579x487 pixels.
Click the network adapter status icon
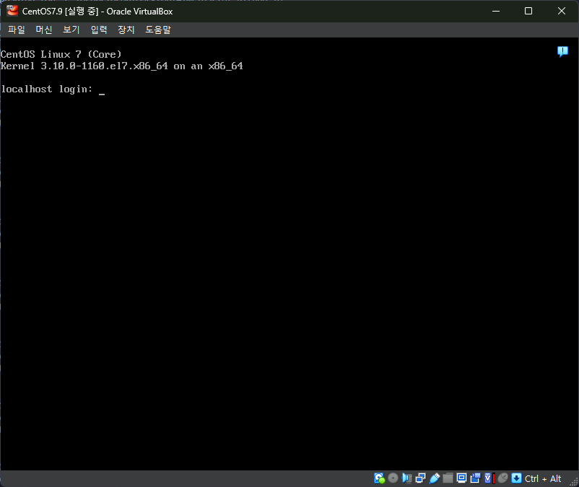pos(420,478)
